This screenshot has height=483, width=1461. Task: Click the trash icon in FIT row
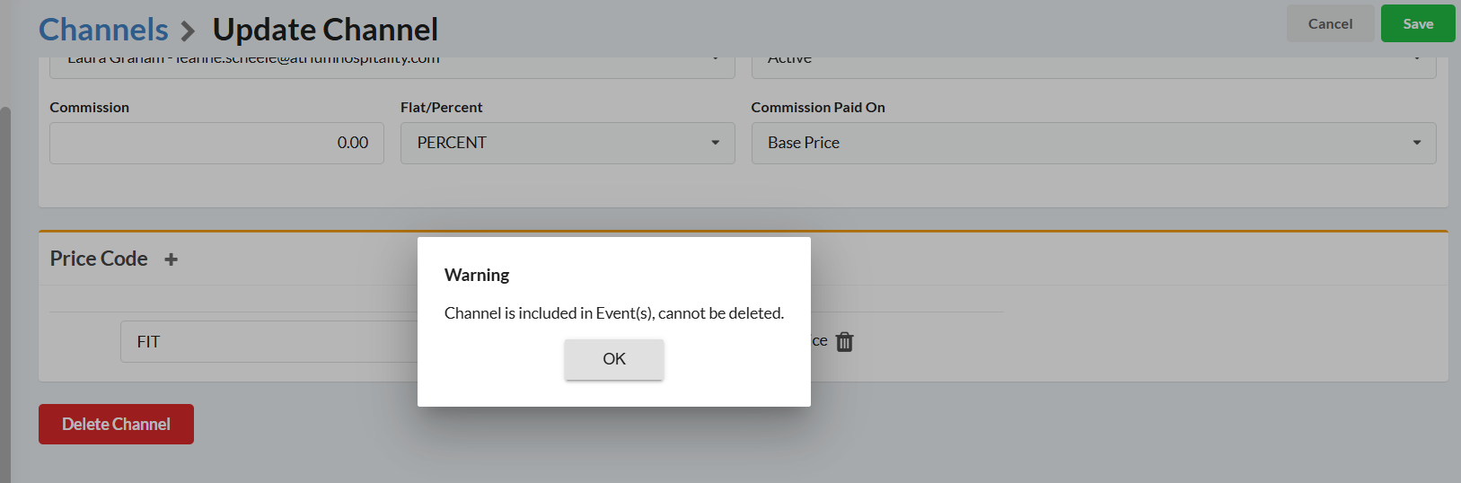pos(844,342)
